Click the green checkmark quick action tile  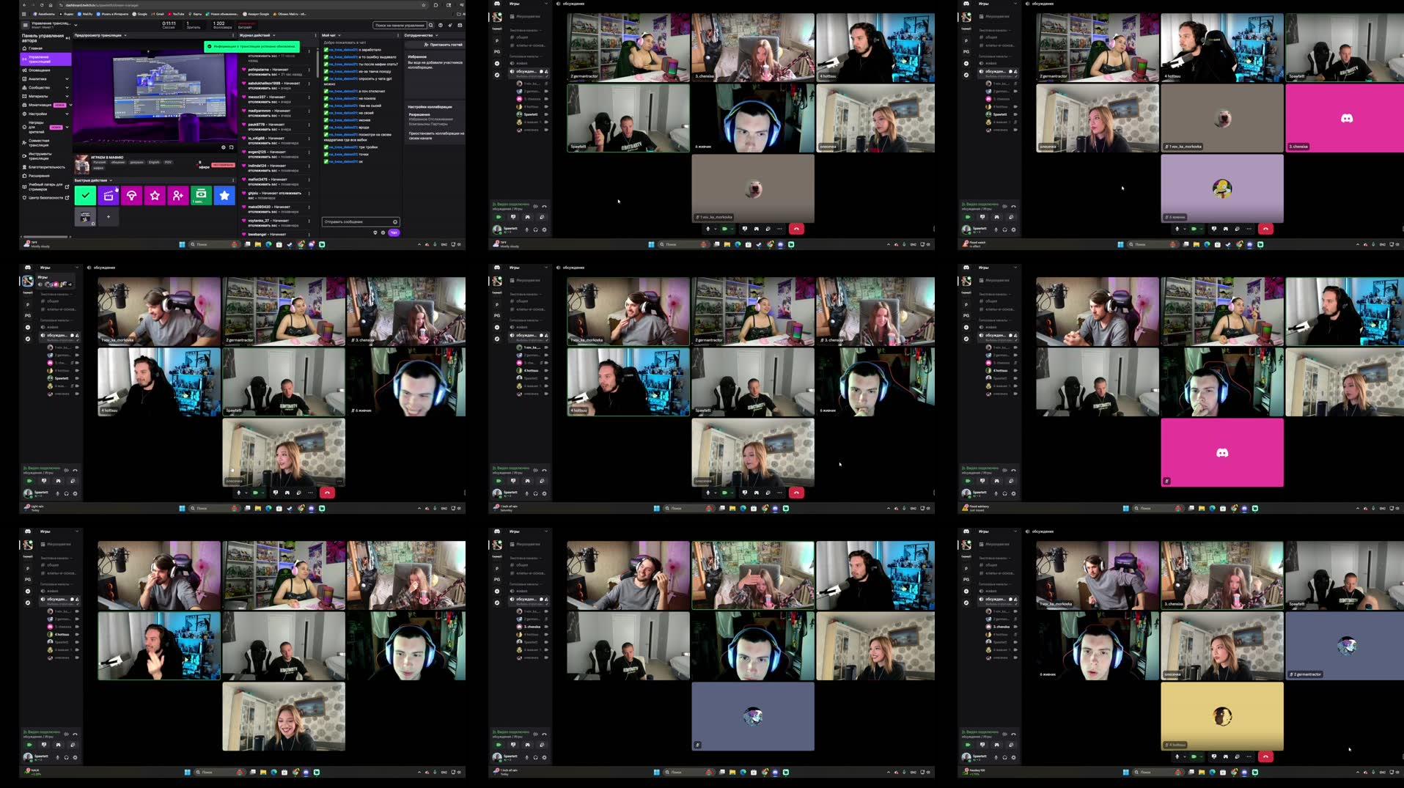pos(85,196)
